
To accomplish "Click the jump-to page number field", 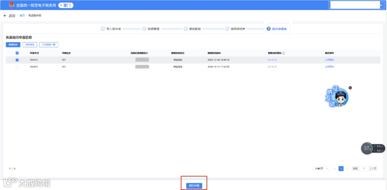I will coord(364,169).
